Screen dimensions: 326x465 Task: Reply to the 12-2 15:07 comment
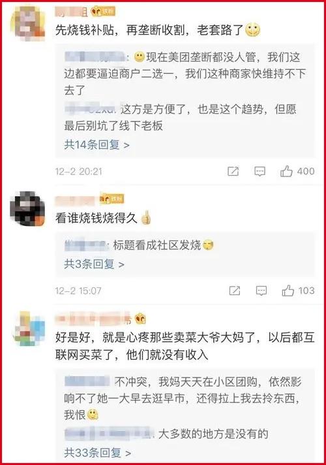click(x=261, y=291)
